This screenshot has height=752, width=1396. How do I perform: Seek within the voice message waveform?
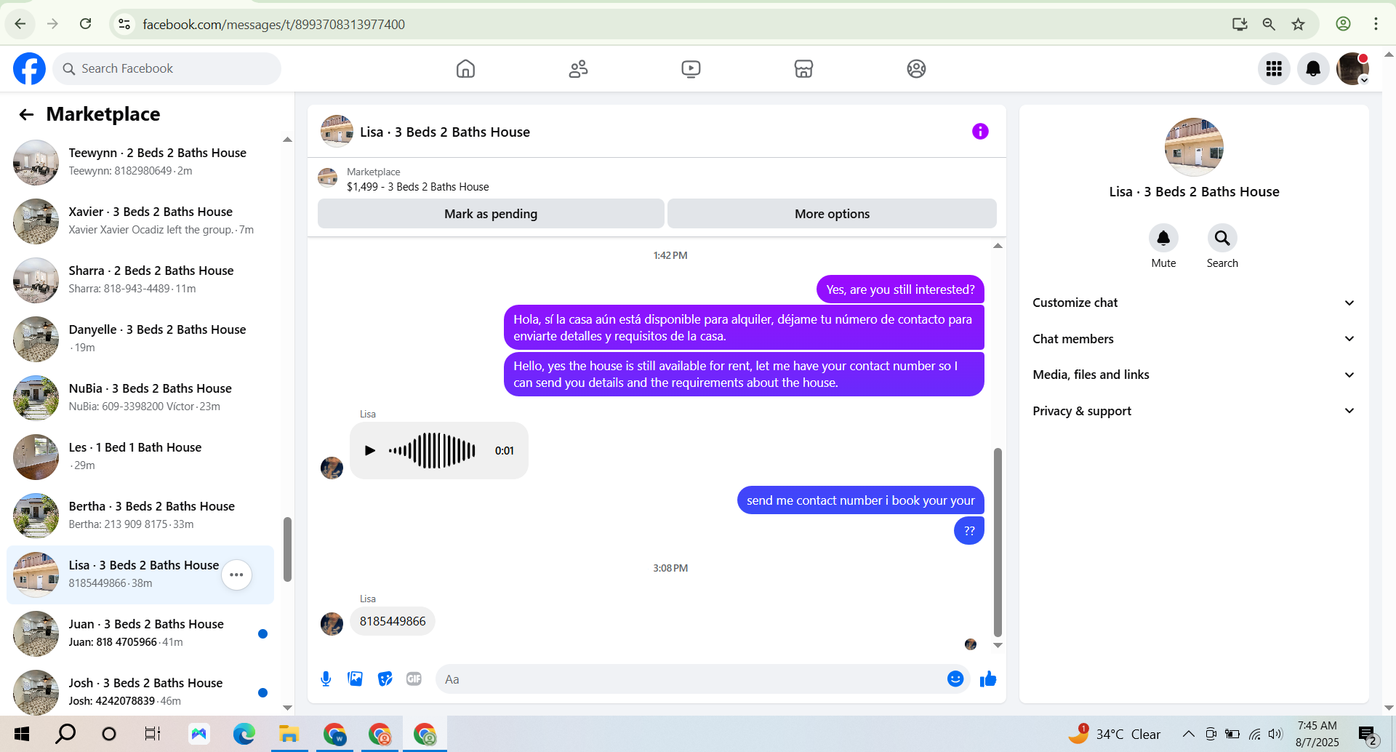point(432,450)
